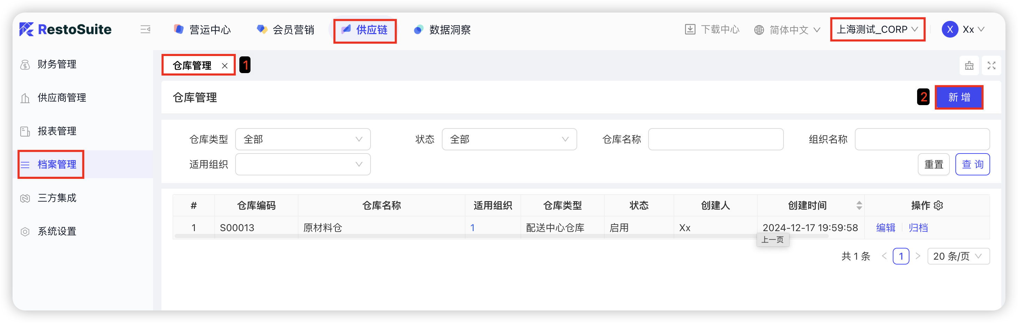Open column settings gear icon
Viewport: 1018px width, 323px height.
[x=938, y=206]
